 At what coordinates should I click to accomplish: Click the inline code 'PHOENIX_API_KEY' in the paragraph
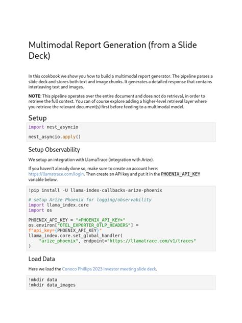tap(180, 174)
